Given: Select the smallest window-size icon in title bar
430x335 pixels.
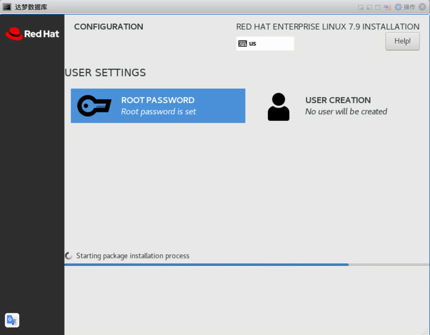Looking at the screenshot, I should [x=361, y=7].
